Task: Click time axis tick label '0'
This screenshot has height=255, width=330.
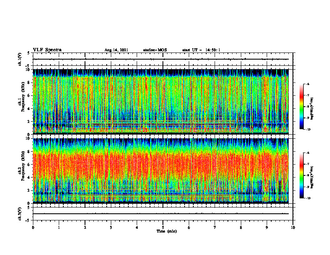Action: (x=33, y=227)
